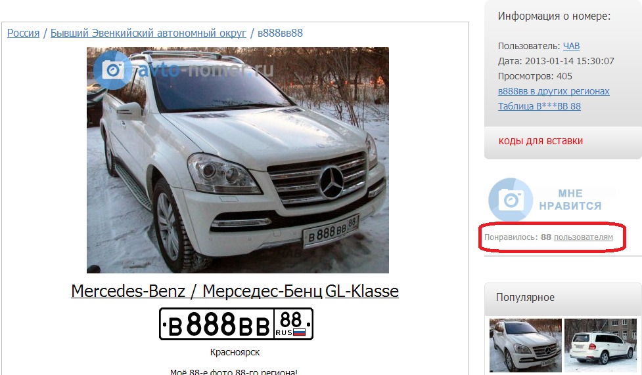
Task: Click the camera icon next to Мне нравится
Action: point(511,200)
